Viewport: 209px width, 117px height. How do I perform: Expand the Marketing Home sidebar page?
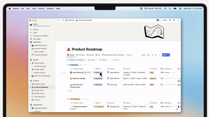(x=30, y=45)
